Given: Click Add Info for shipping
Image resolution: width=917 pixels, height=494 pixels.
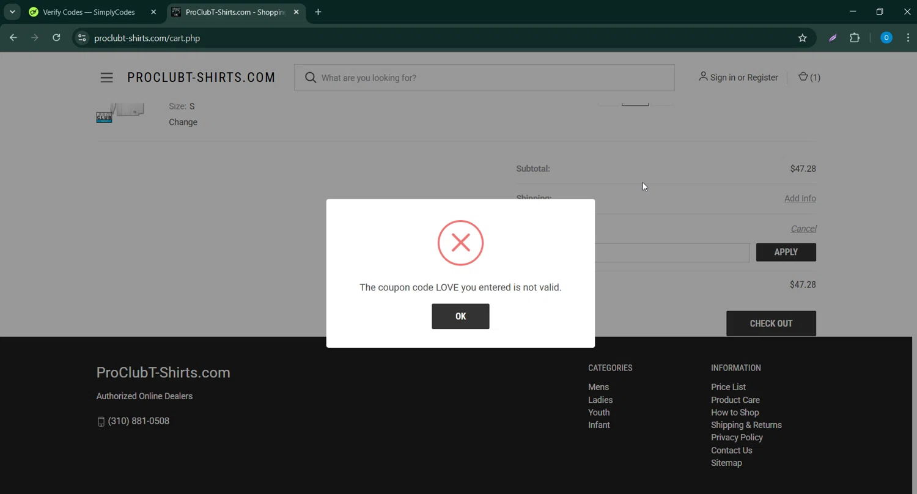Looking at the screenshot, I should 800,199.
